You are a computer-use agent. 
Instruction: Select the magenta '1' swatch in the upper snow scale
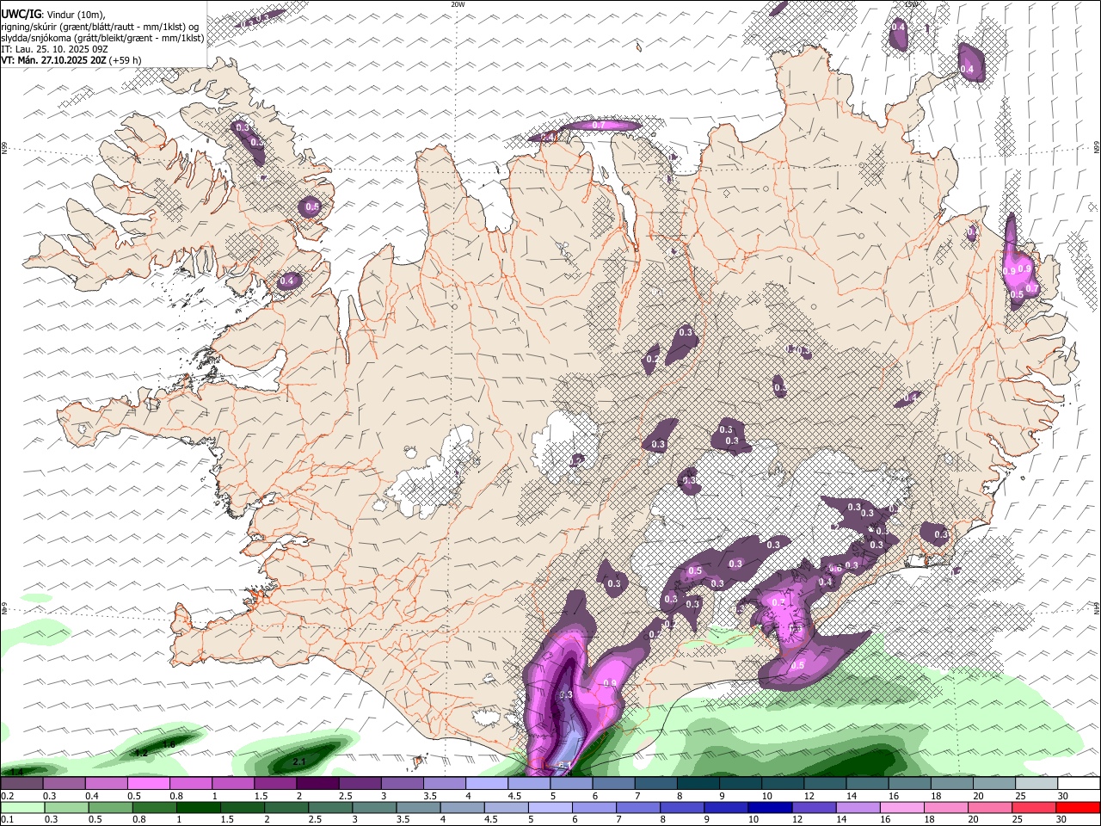(x=232, y=783)
